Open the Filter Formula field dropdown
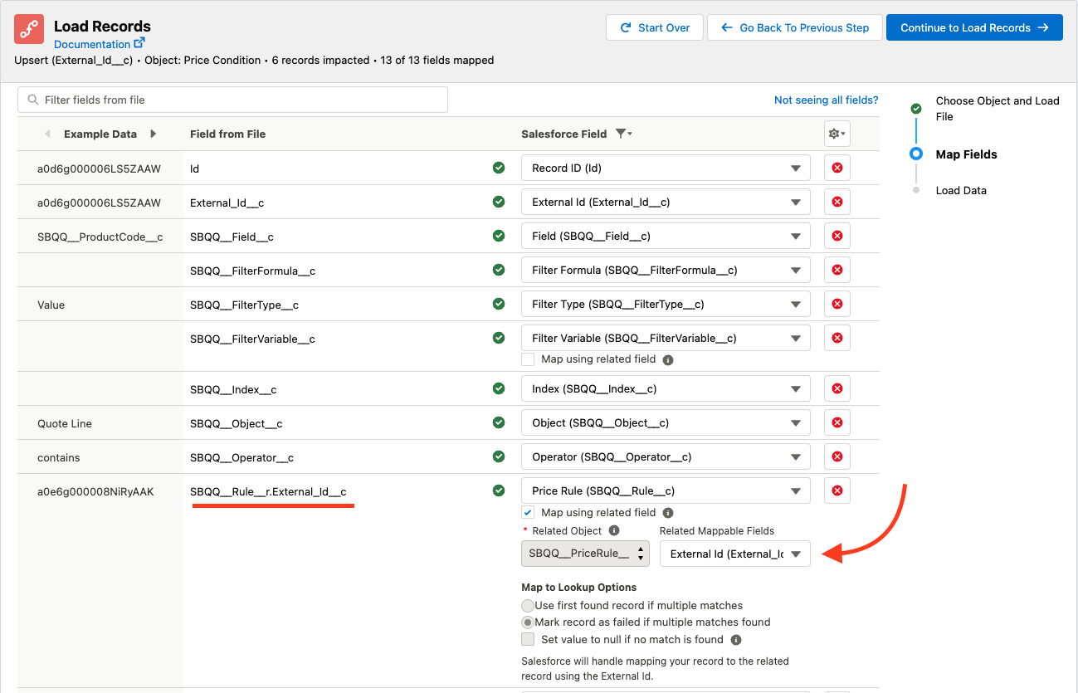 pyautogui.click(x=666, y=270)
